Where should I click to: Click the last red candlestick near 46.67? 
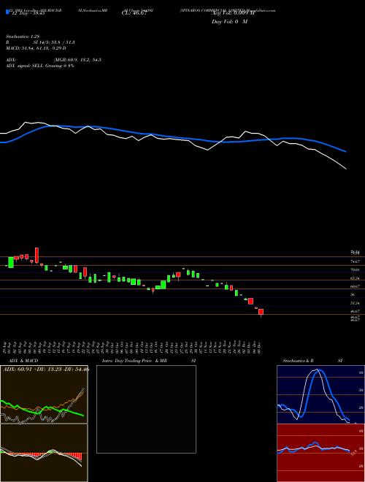(261, 313)
